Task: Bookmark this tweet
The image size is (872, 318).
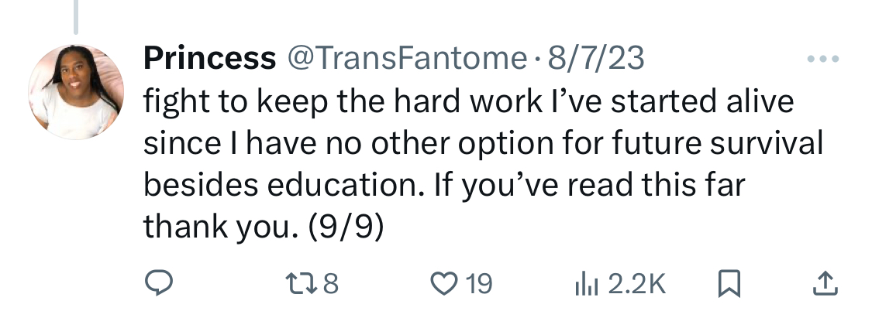Action: (729, 283)
